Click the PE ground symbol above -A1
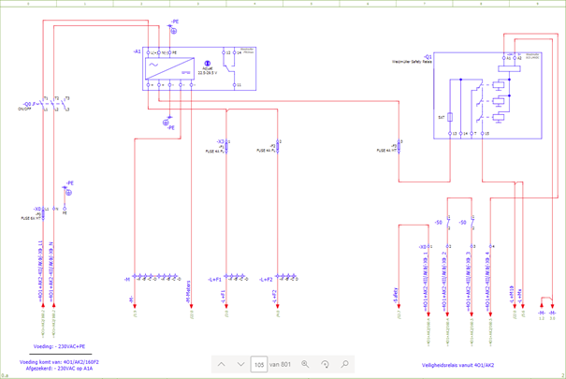This screenshot has height=379, width=566. point(173,30)
